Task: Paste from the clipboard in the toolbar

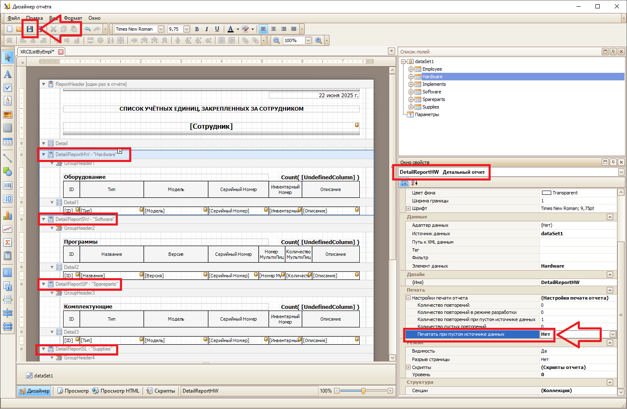Action: [x=74, y=29]
